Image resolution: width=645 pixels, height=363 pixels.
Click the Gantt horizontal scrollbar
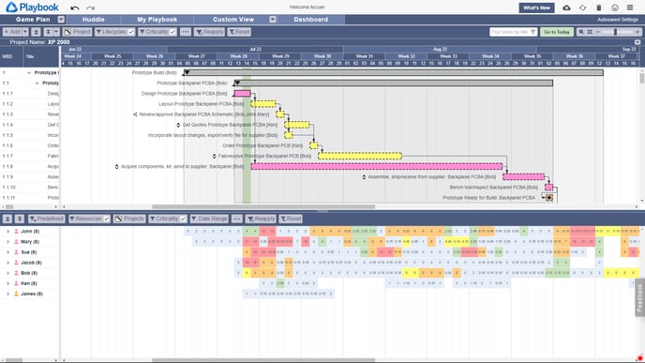click(x=263, y=206)
